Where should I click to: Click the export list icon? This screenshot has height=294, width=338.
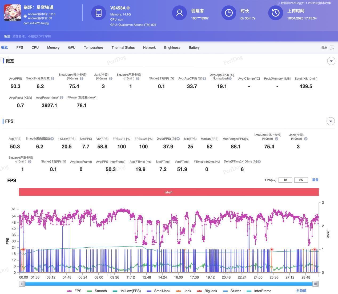coord(332,48)
